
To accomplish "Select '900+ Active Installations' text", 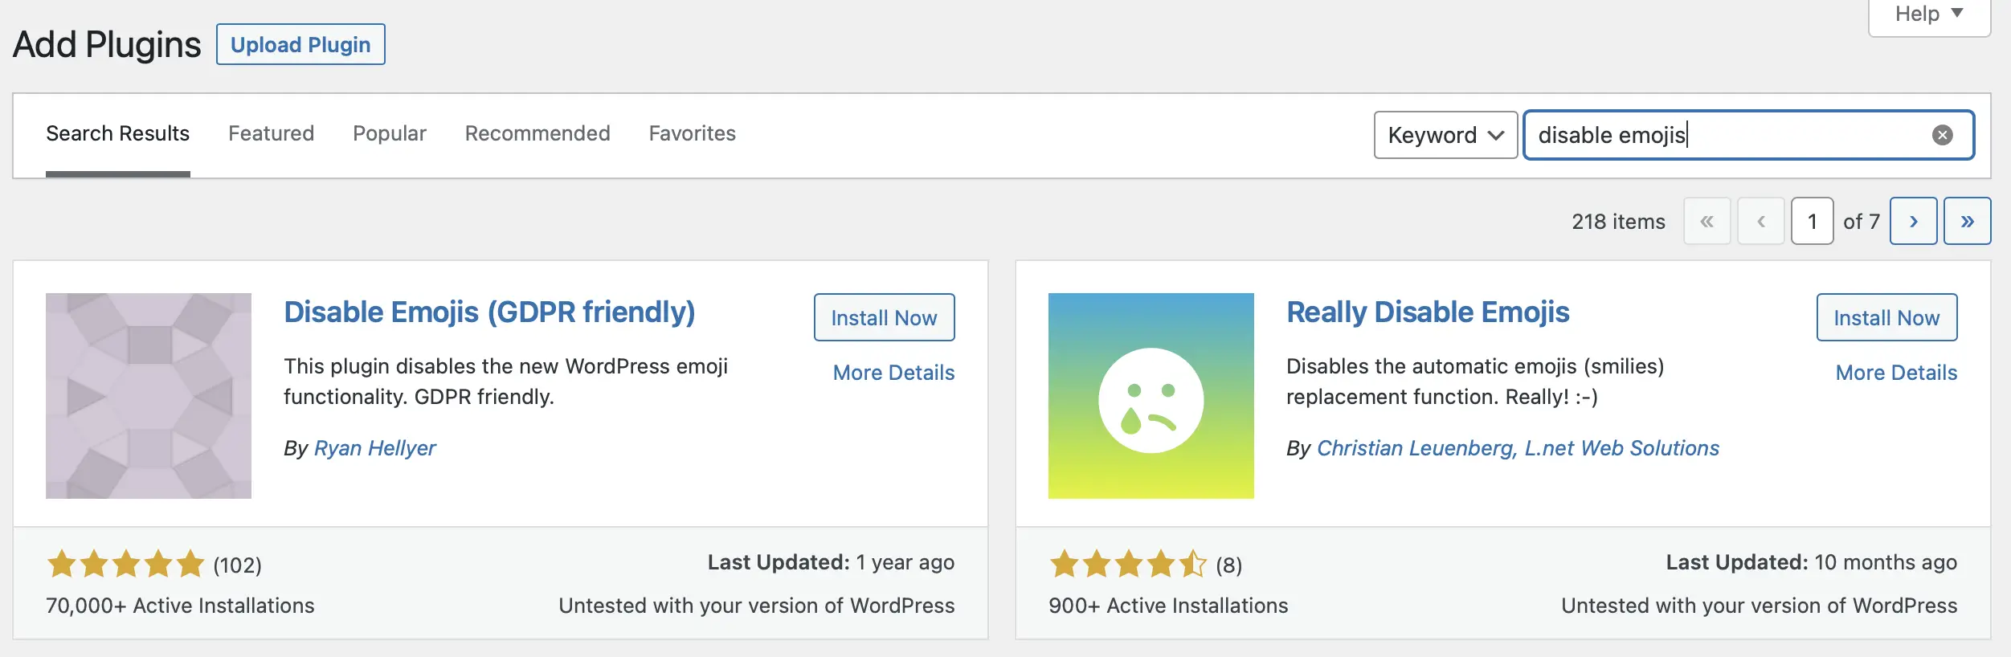I will pyautogui.click(x=1168, y=606).
